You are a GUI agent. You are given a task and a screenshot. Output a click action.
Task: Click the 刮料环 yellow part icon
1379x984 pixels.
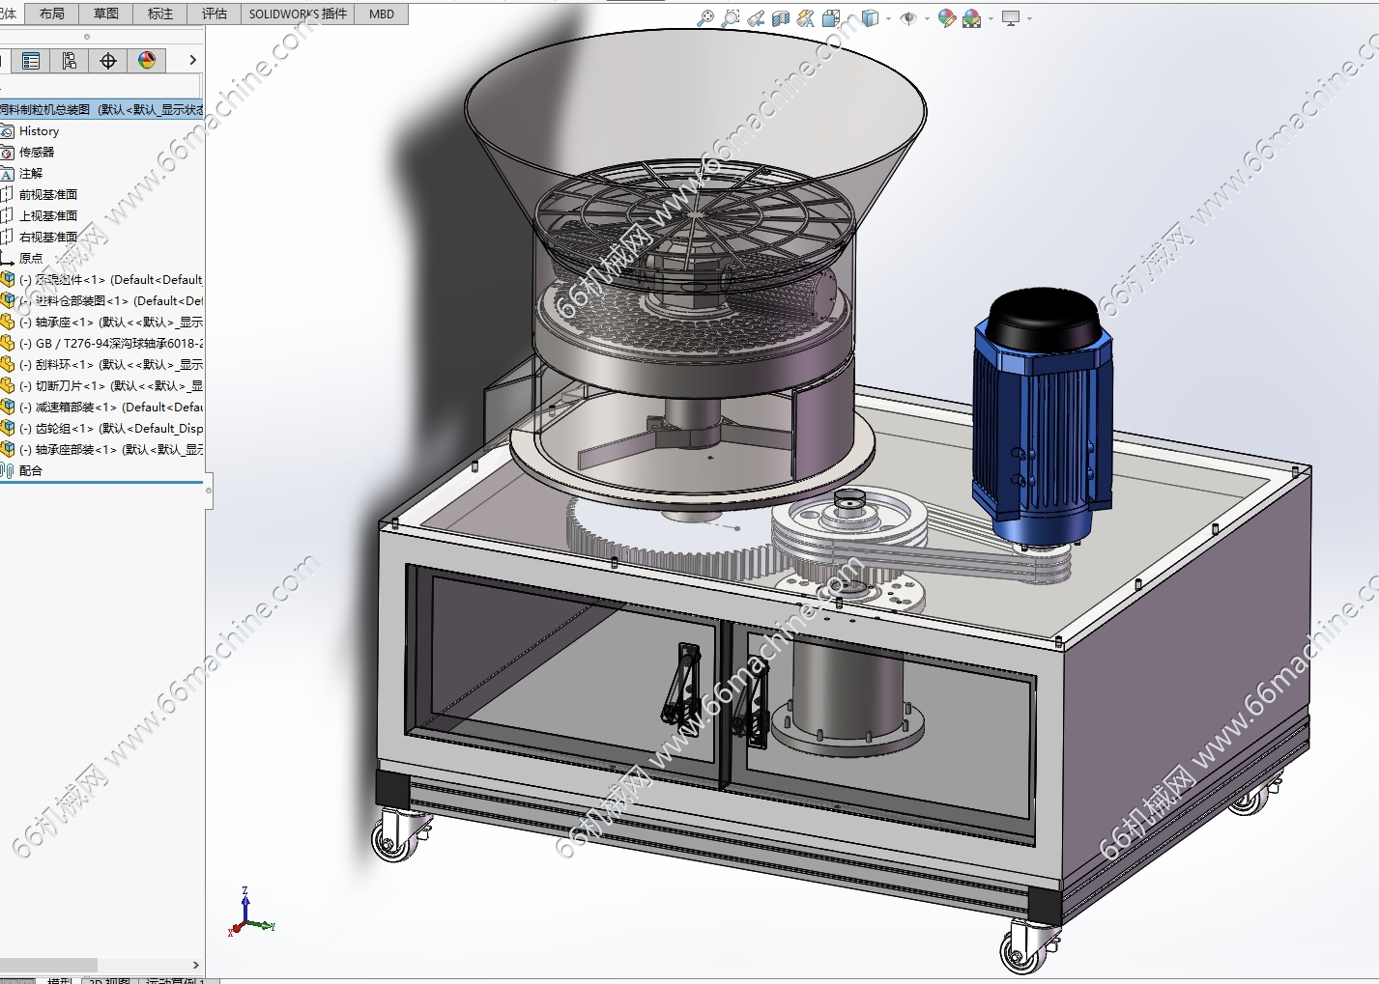click(7, 365)
